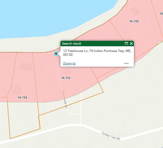Viewport: 163px width, 148px height.
Task: Click the Zoom to link
Action: pos(69,63)
